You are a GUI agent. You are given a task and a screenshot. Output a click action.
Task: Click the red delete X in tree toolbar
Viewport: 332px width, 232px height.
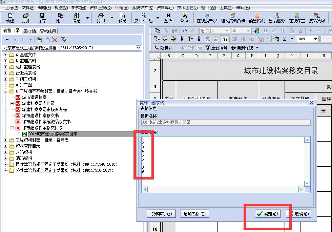tap(55, 40)
